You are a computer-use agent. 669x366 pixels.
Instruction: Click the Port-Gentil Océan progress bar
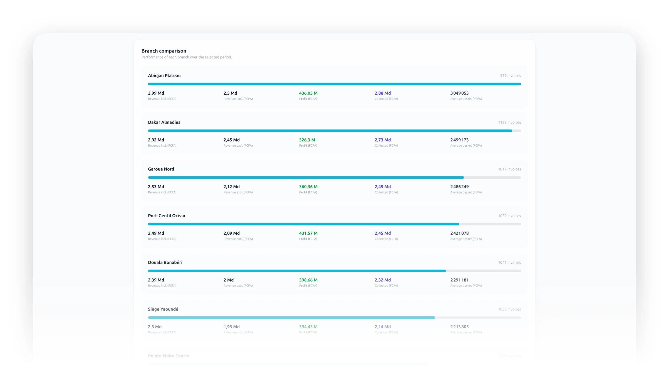click(x=334, y=224)
